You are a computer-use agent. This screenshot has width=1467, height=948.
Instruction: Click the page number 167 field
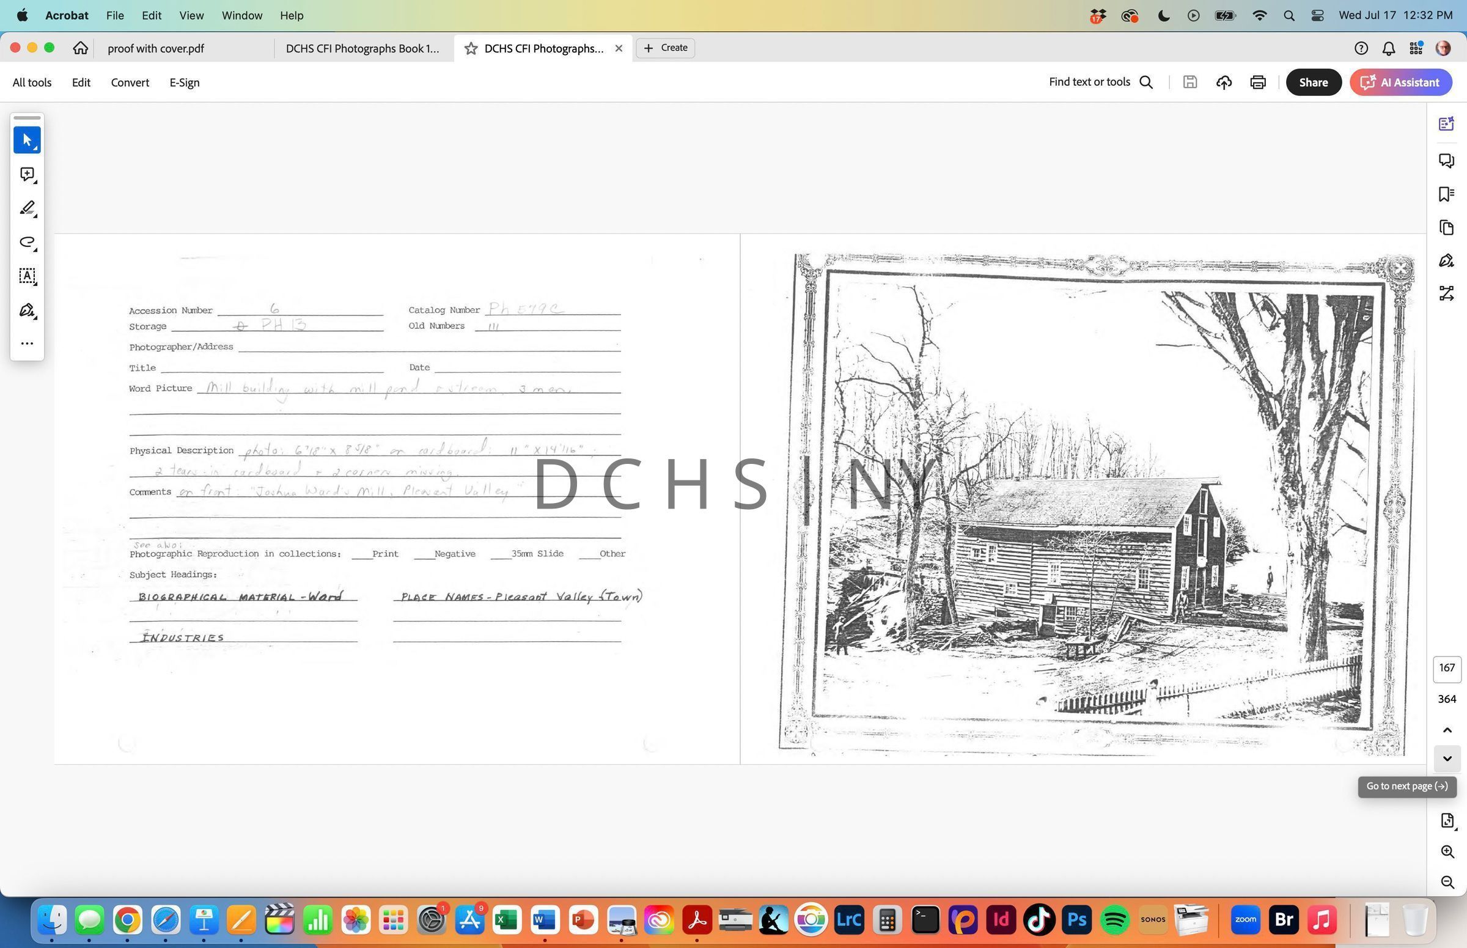1447,668
